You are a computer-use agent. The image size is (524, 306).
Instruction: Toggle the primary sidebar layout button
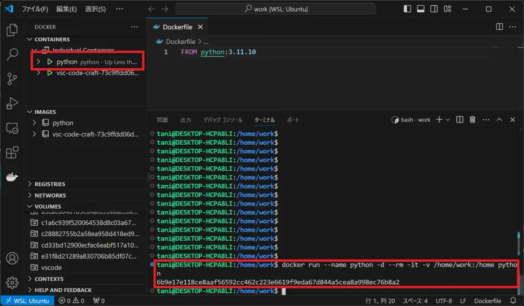[407, 9]
